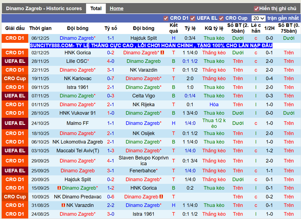Open Hajduk Split team link in 06/12/25 row
Screen dimensions: 301x219
(x=144, y=38)
